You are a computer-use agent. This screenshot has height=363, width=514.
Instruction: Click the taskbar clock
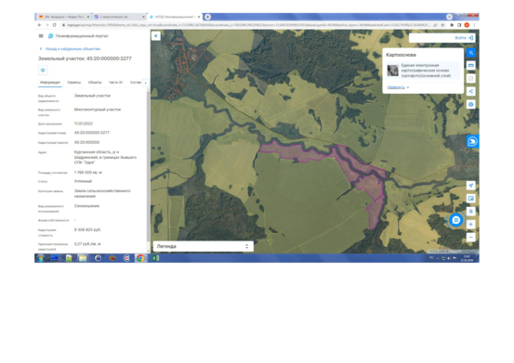tap(467, 258)
